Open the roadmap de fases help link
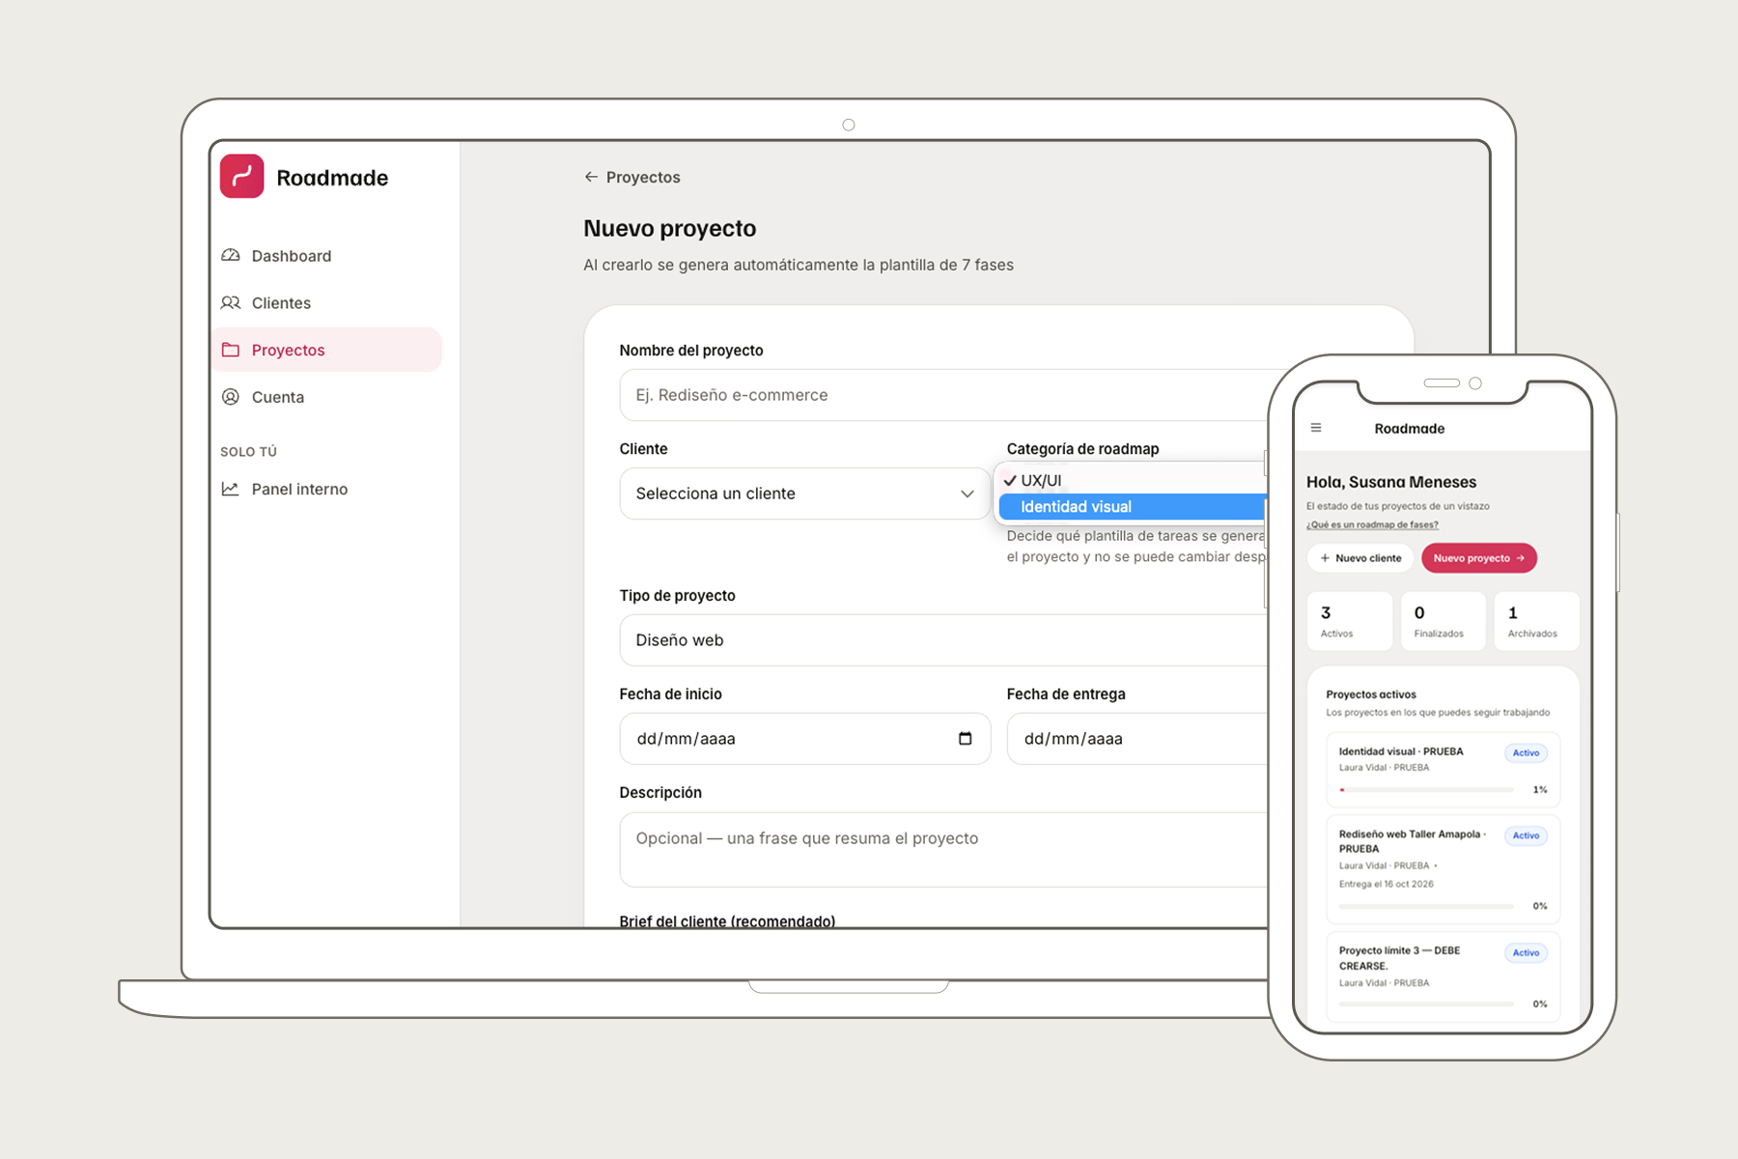1738x1159 pixels. click(1372, 525)
